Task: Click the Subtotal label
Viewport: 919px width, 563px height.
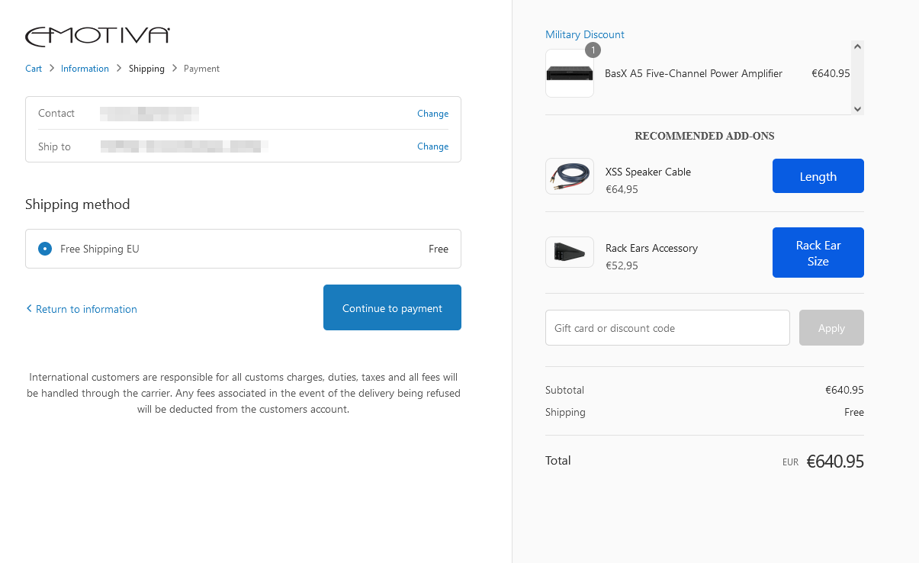Action: tap(564, 390)
